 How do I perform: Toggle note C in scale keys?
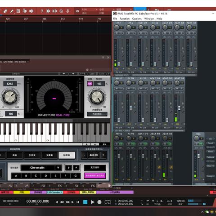(x=36, y=175)
